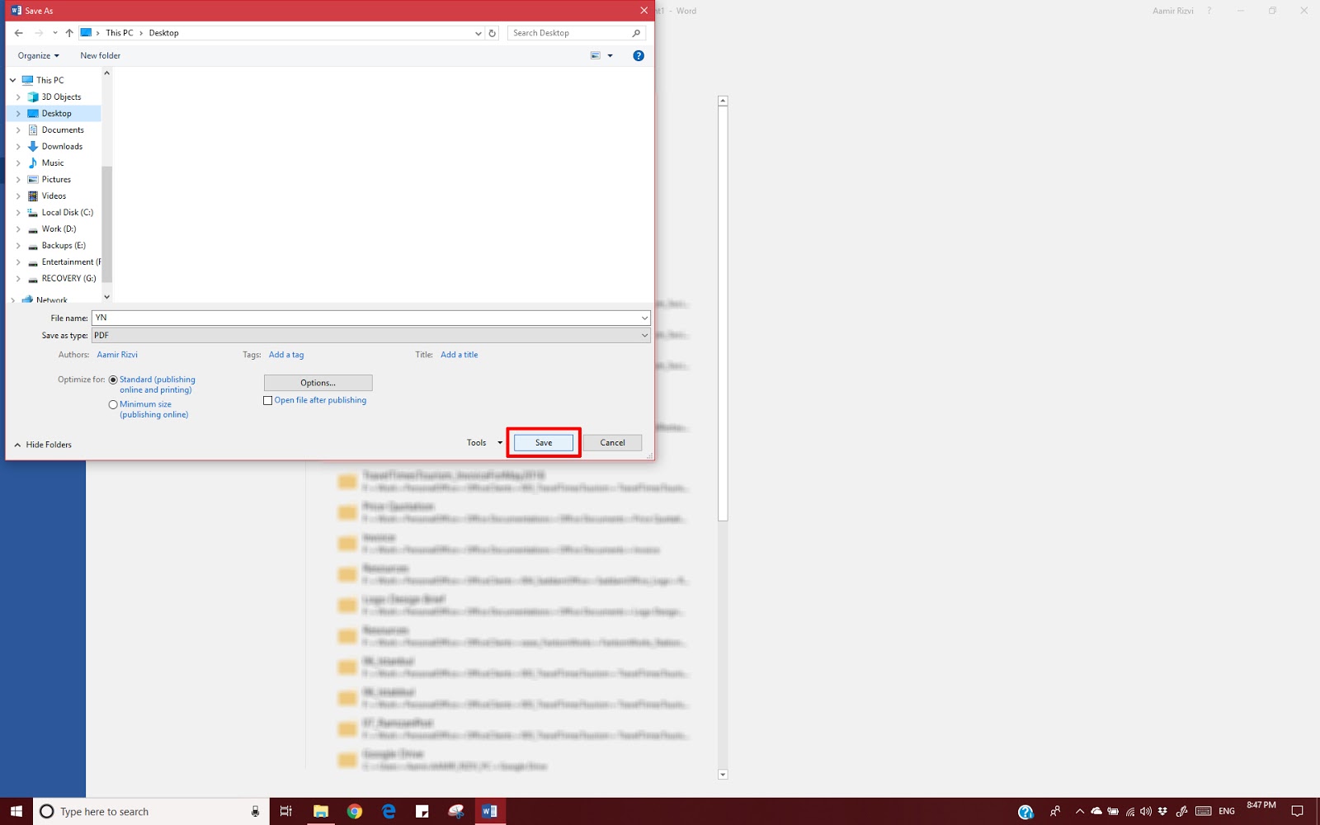Open the Tools dropdown menu

[x=484, y=443]
